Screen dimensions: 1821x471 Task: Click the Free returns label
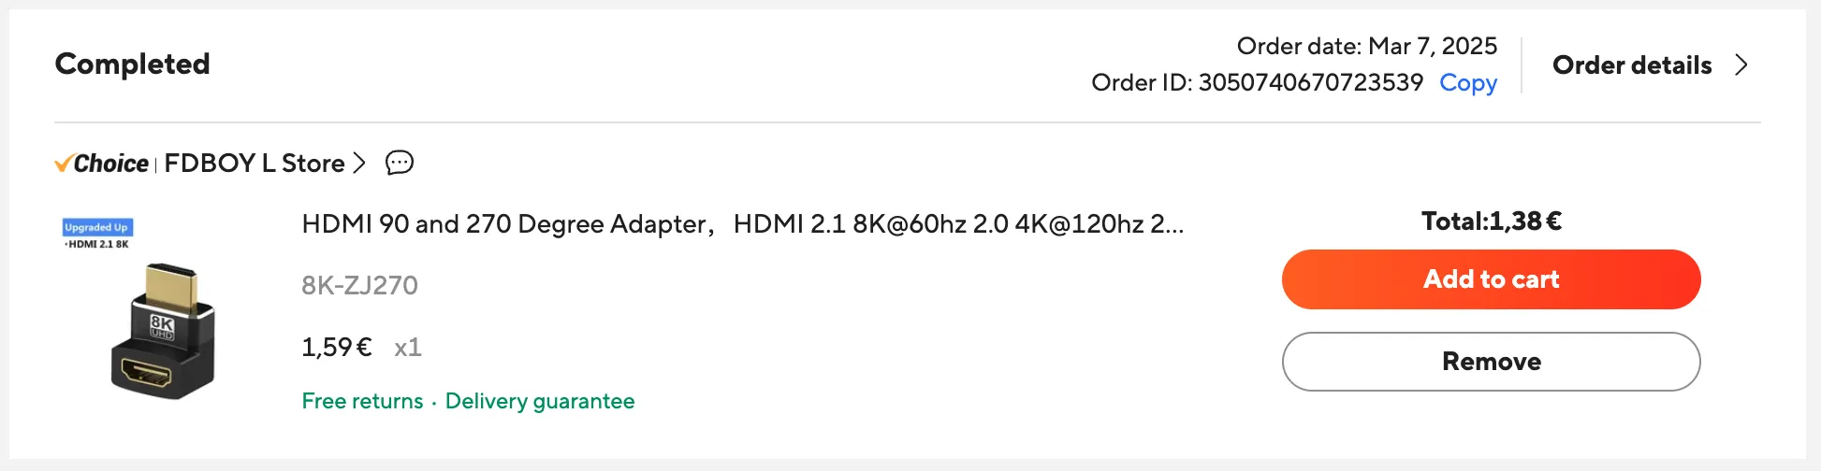coord(362,401)
